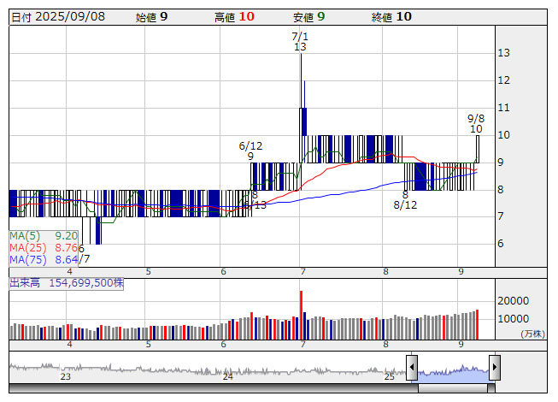The height and width of the screenshot is (402, 558).
Task: Click the 終値 closing price value
Action: 403,16
